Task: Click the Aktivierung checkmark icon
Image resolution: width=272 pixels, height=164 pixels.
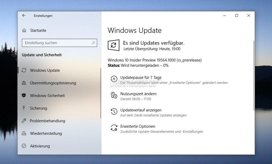Action: tap(24, 146)
